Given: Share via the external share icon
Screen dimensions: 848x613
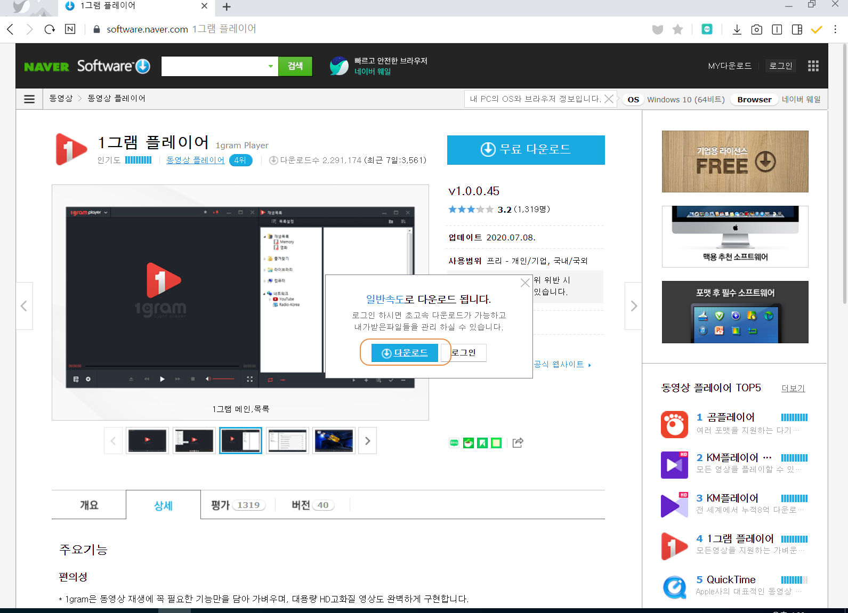Looking at the screenshot, I should tap(518, 442).
